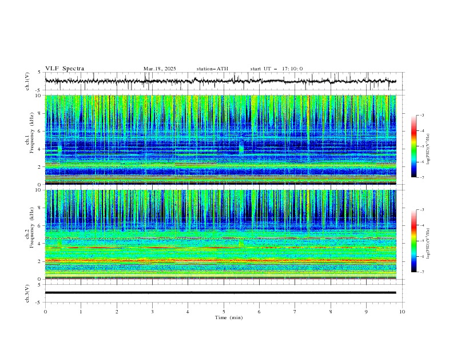Click the "6" kHz tick on ch.2 frequency axis

[x=41, y=225]
